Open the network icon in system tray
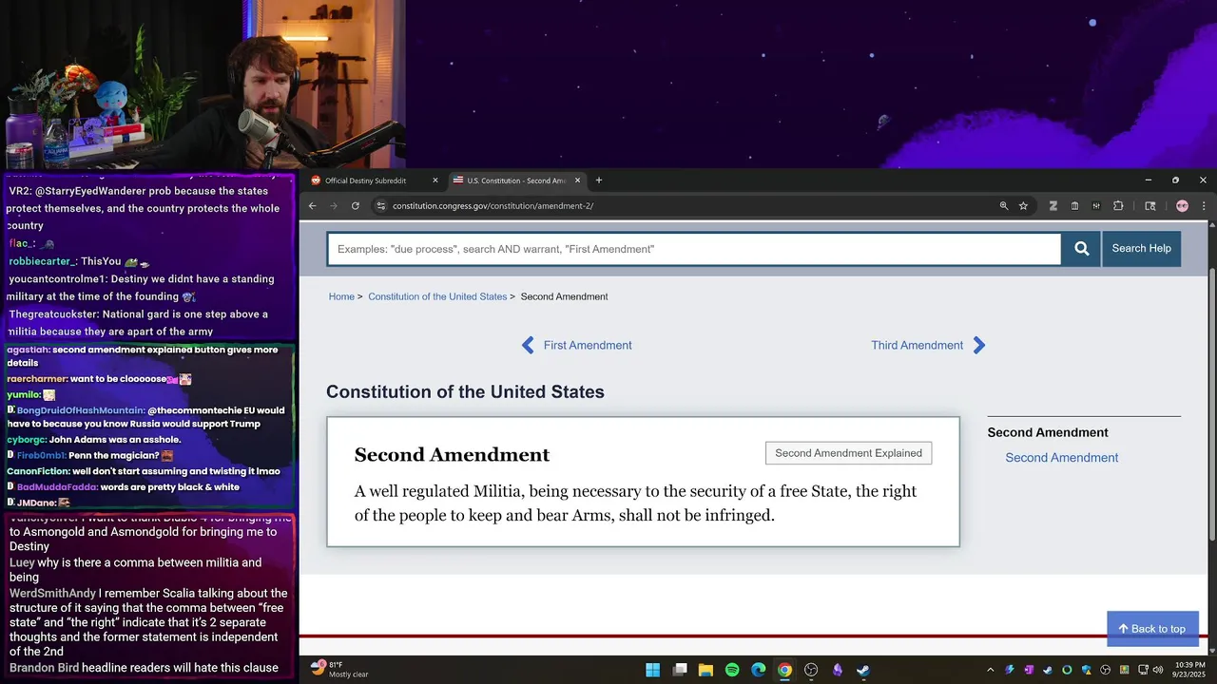 pos(1142,671)
